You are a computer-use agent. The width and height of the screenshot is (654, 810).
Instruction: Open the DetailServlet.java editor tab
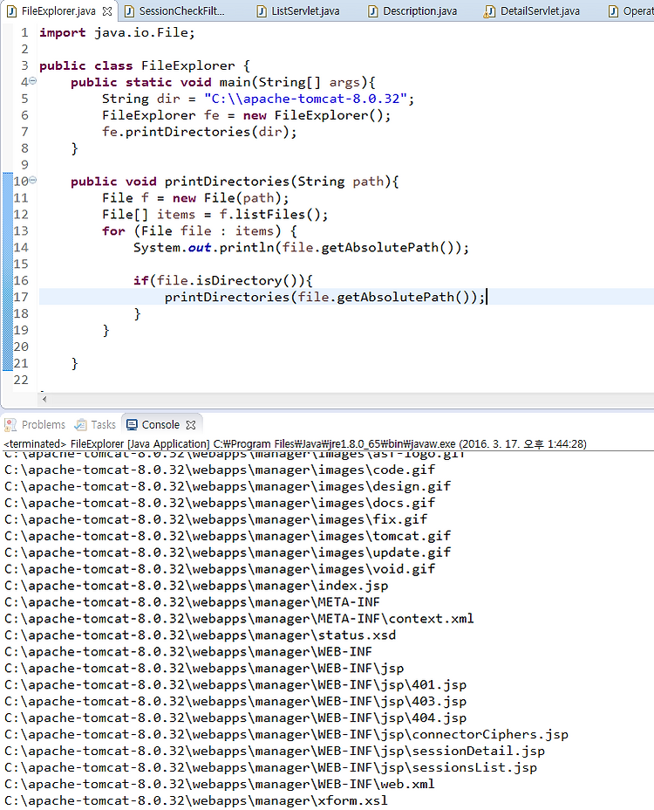540,10
